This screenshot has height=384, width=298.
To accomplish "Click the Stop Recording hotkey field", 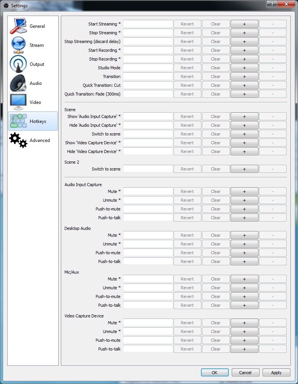I will pos(148,59).
